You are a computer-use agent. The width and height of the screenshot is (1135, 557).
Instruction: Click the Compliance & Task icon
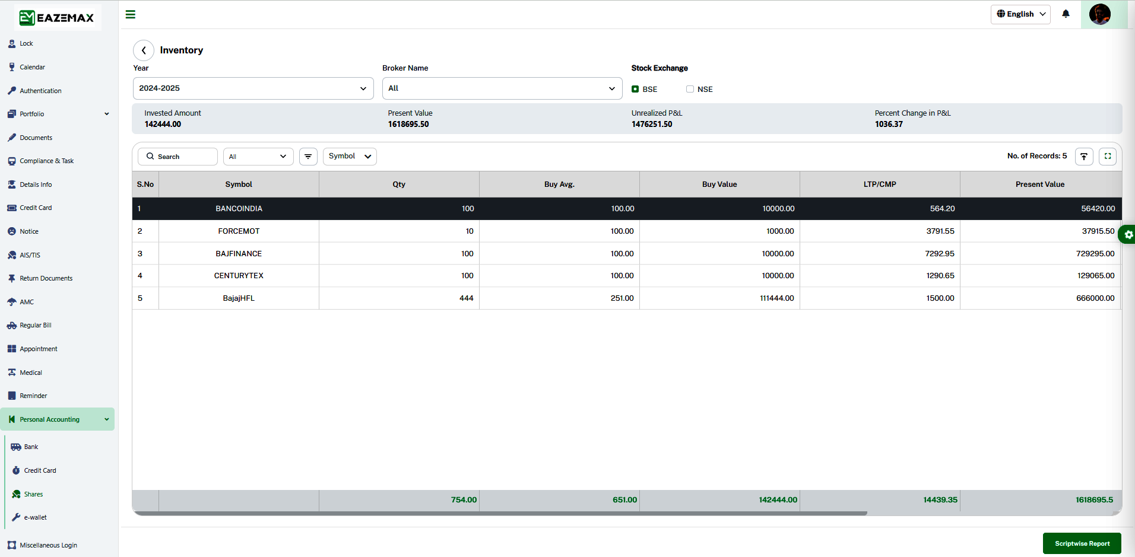12,161
